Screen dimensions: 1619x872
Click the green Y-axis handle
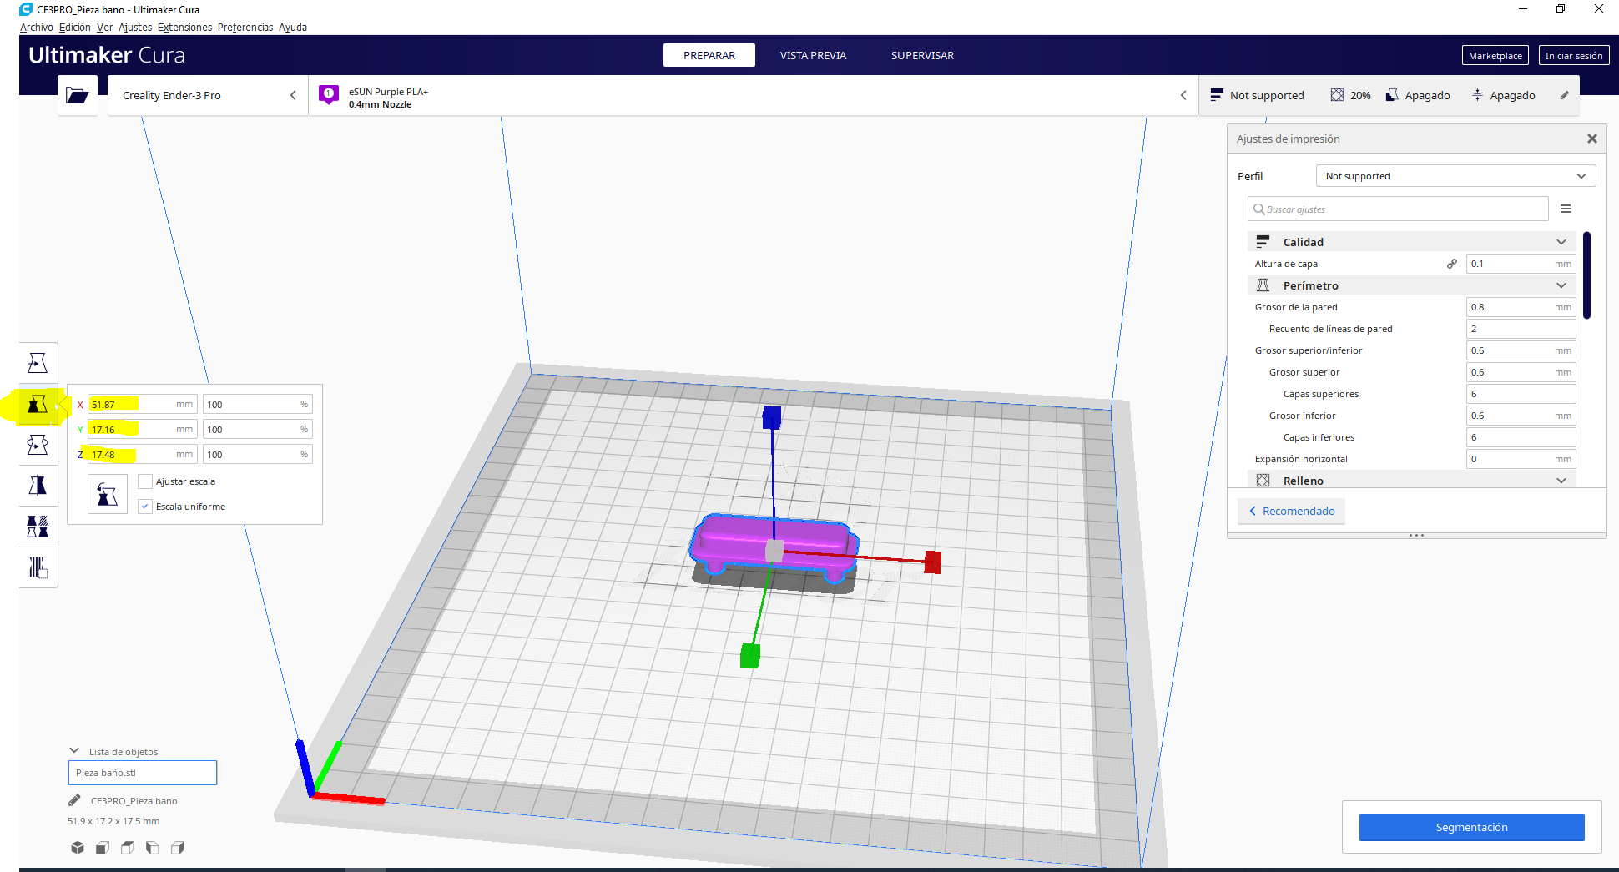point(750,656)
